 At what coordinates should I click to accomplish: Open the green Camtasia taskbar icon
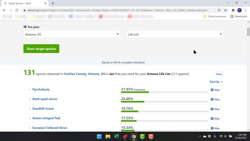tap(142, 137)
